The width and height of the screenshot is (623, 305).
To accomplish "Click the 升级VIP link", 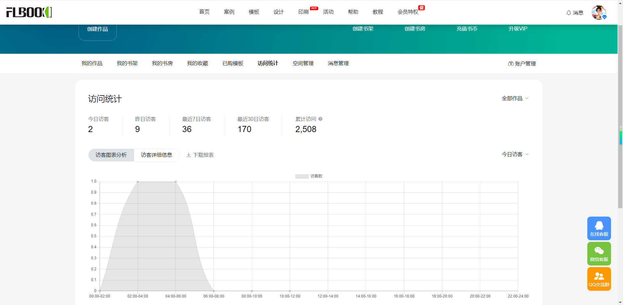I will (518, 28).
